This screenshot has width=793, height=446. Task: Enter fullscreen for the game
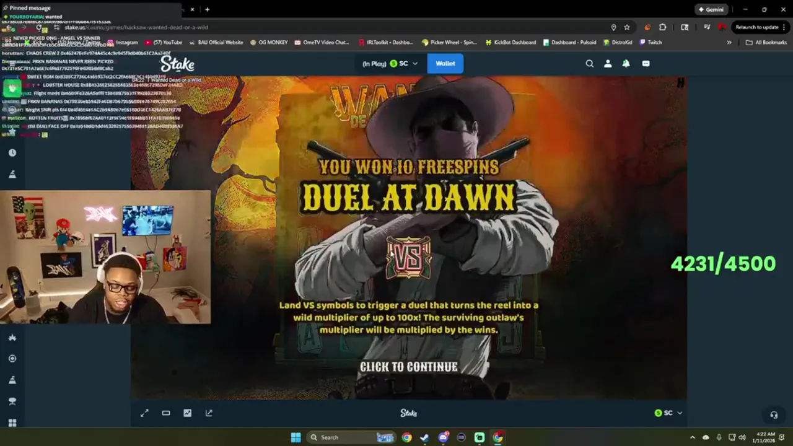coord(144,413)
